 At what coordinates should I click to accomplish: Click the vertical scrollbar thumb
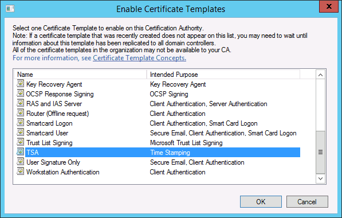coord(320,152)
